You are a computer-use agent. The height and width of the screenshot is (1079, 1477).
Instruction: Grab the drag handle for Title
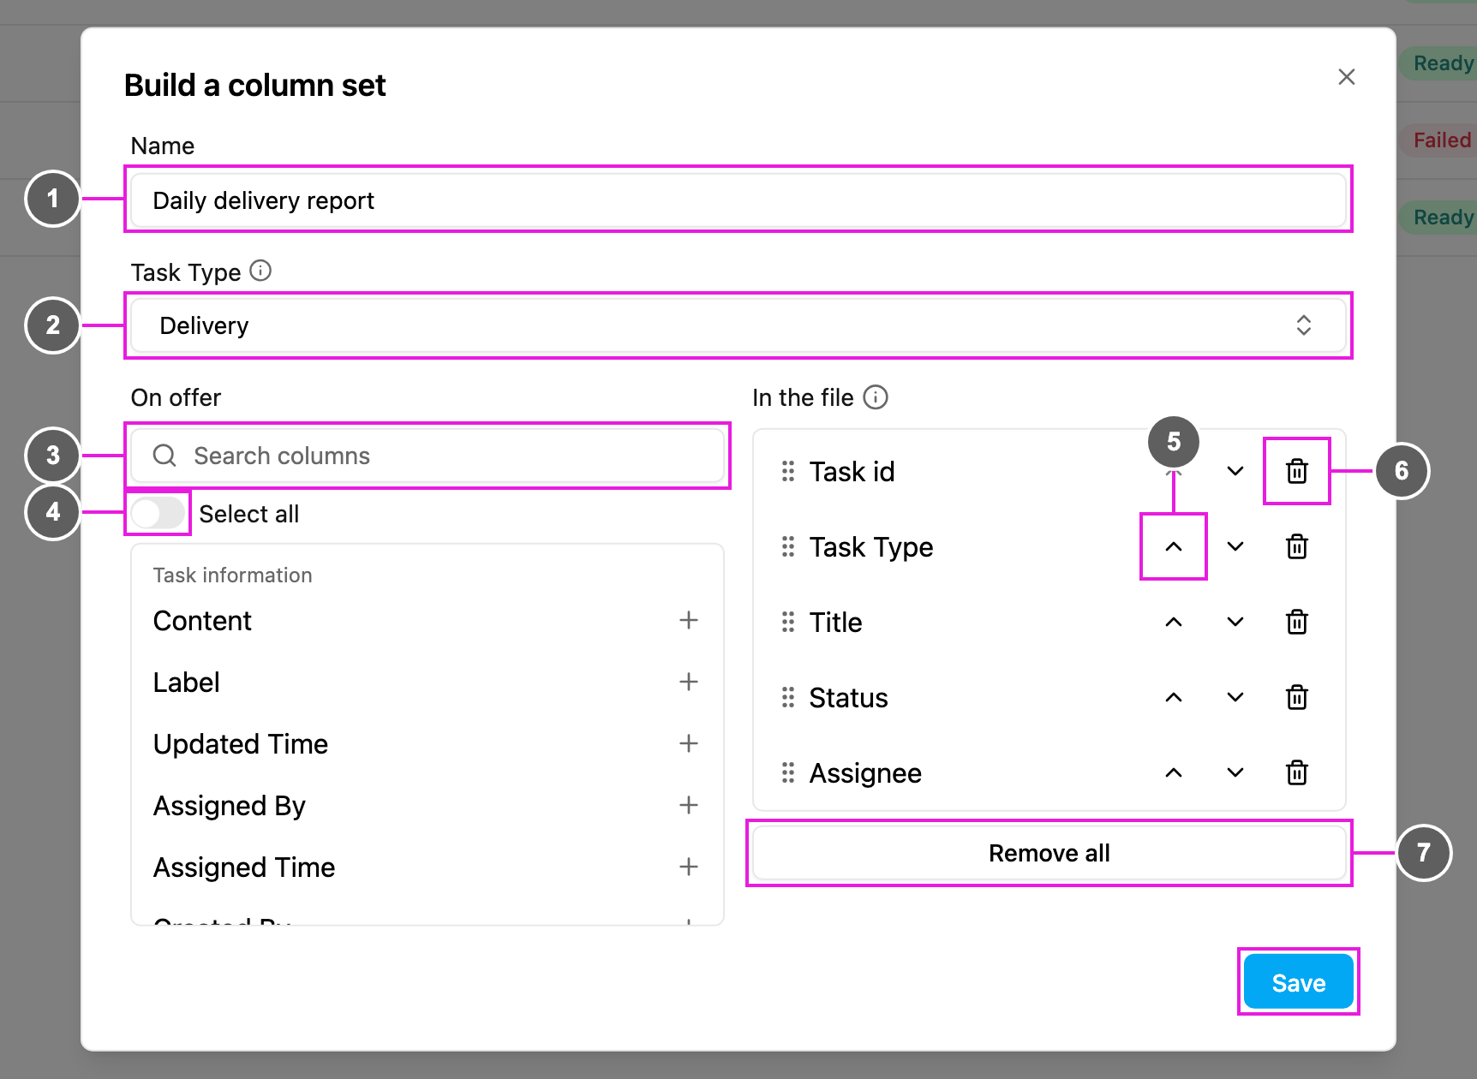pyautogui.click(x=788, y=622)
